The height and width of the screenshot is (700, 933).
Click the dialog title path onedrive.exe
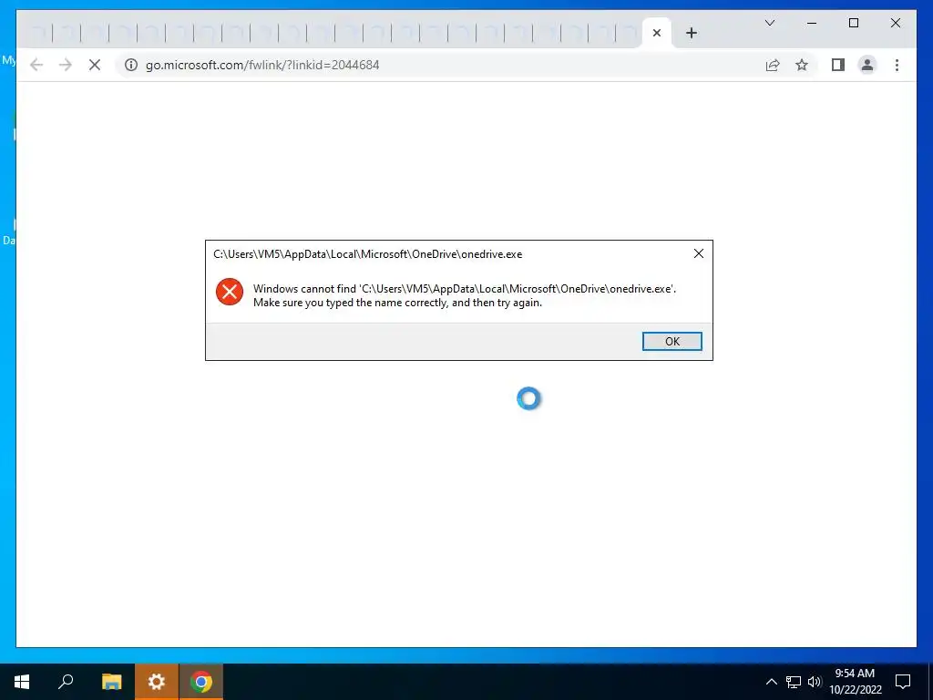368,254
